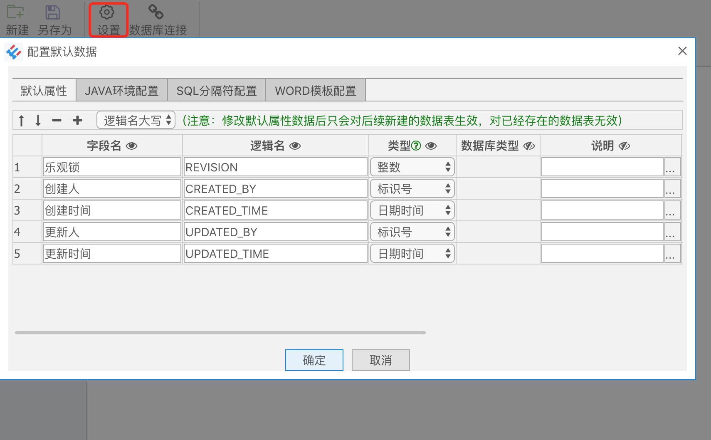This screenshot has height=440, width=711.
Task: Show the hidden 数据库类型 column
Action: point(529,146)
